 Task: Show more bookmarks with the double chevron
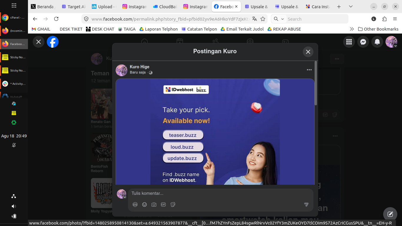click(x=352, y=29)
